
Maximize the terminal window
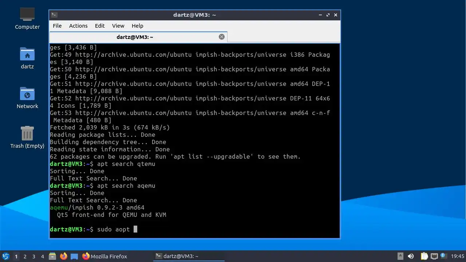click(328, 15)
